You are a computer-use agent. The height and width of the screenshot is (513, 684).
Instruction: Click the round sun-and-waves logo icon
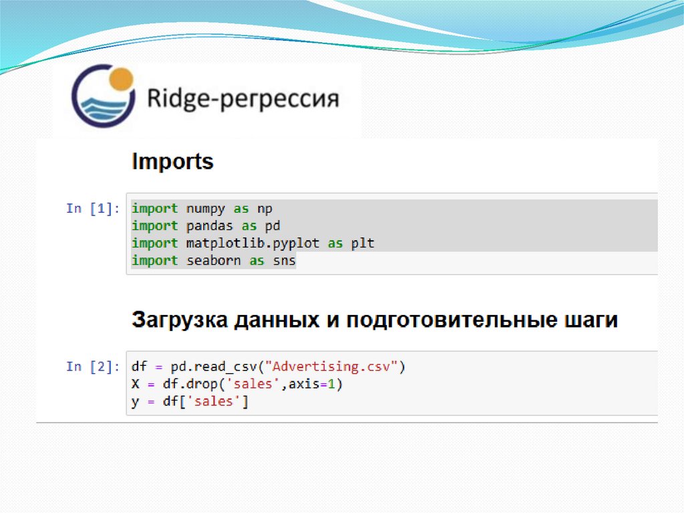104,96
